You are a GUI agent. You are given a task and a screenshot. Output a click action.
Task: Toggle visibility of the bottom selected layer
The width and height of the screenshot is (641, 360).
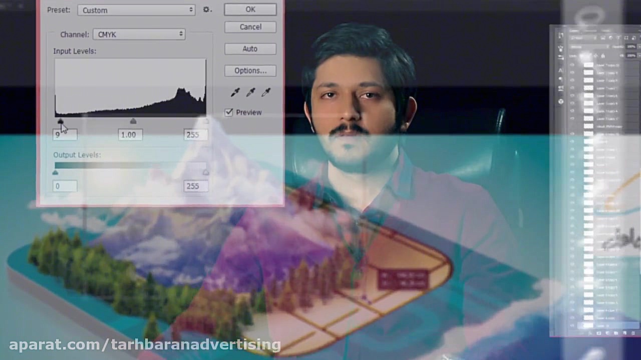pyautogui.click(x=572, y=325)
